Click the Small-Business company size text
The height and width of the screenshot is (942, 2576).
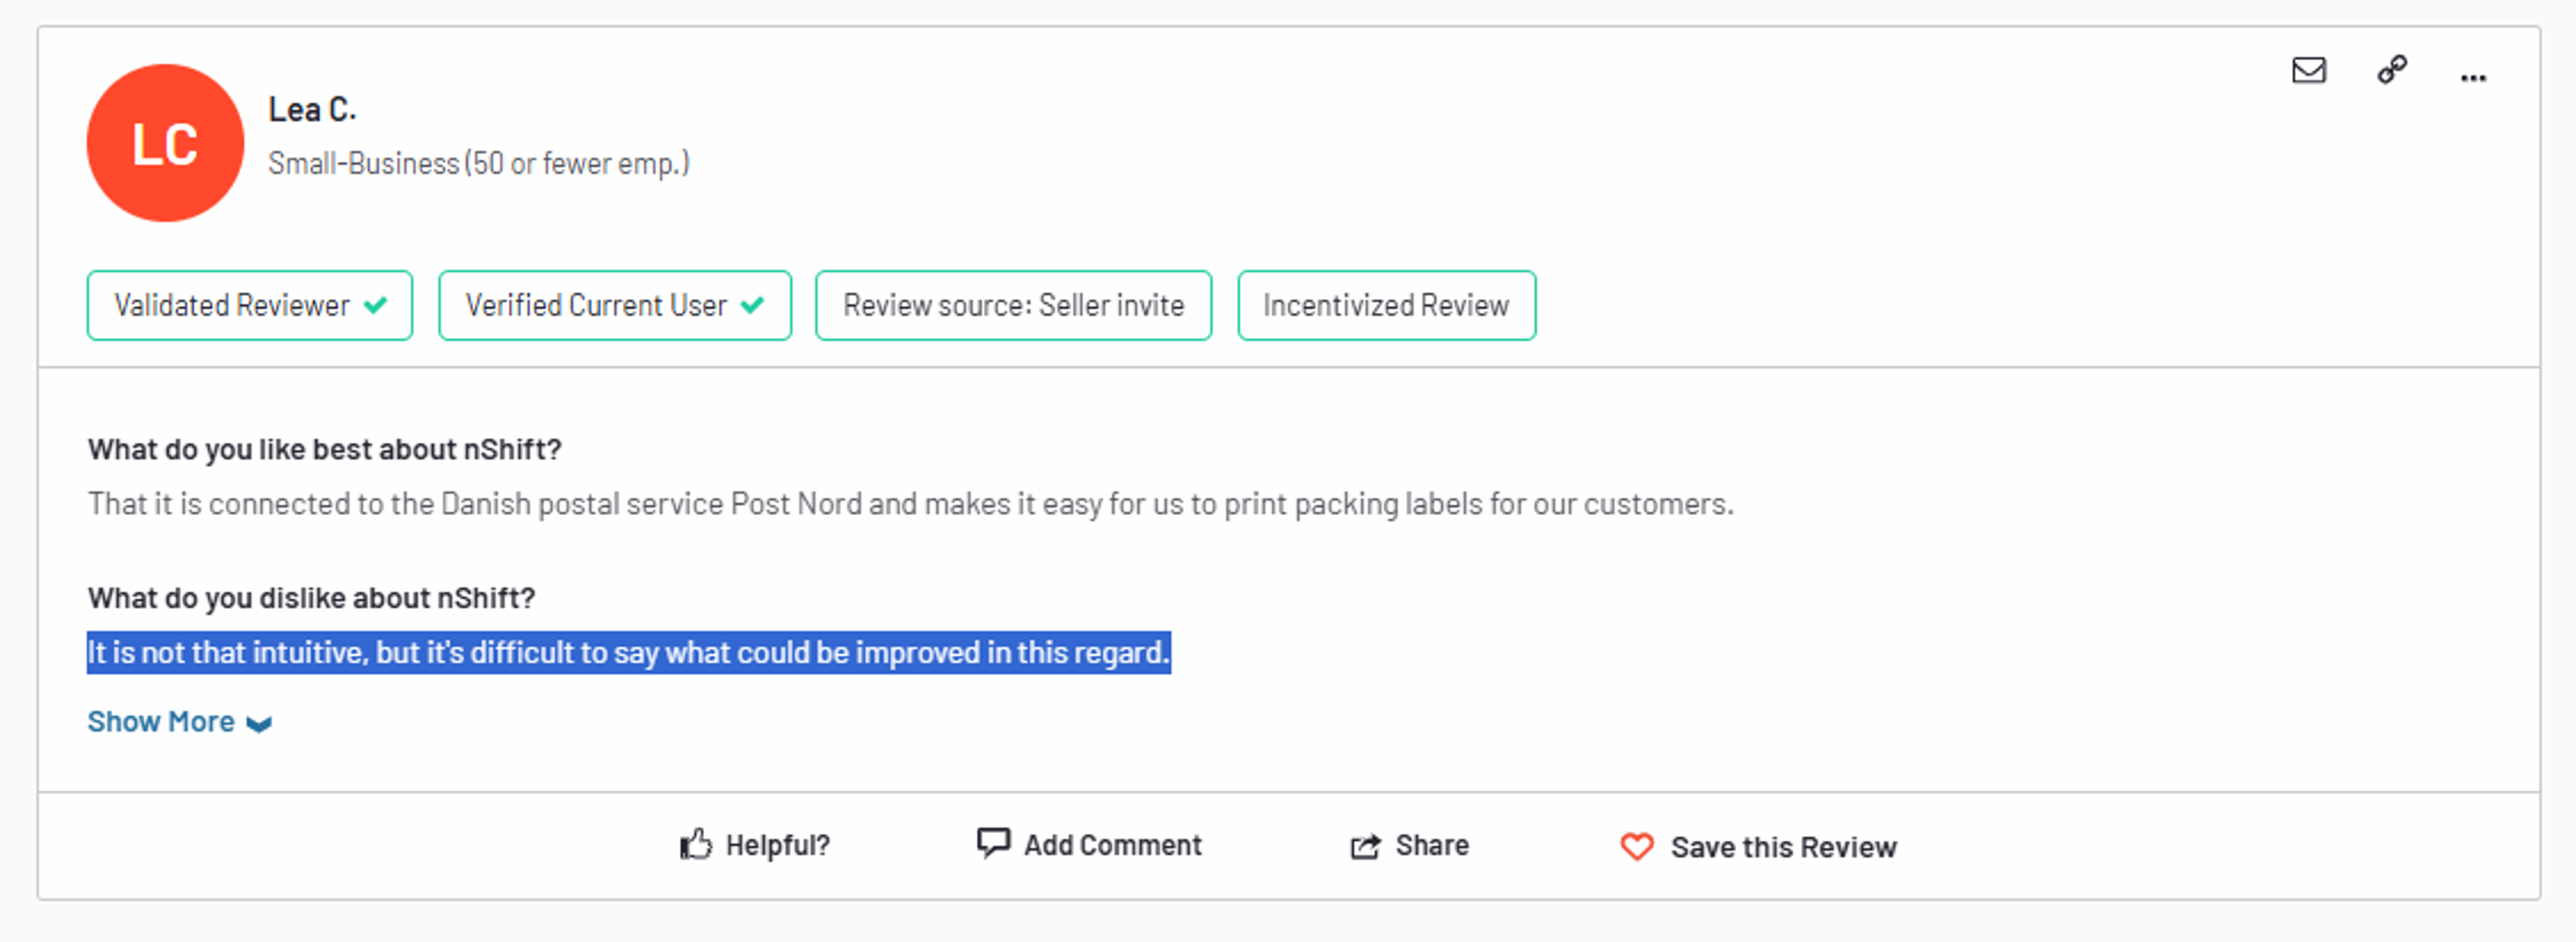point(478,163)
